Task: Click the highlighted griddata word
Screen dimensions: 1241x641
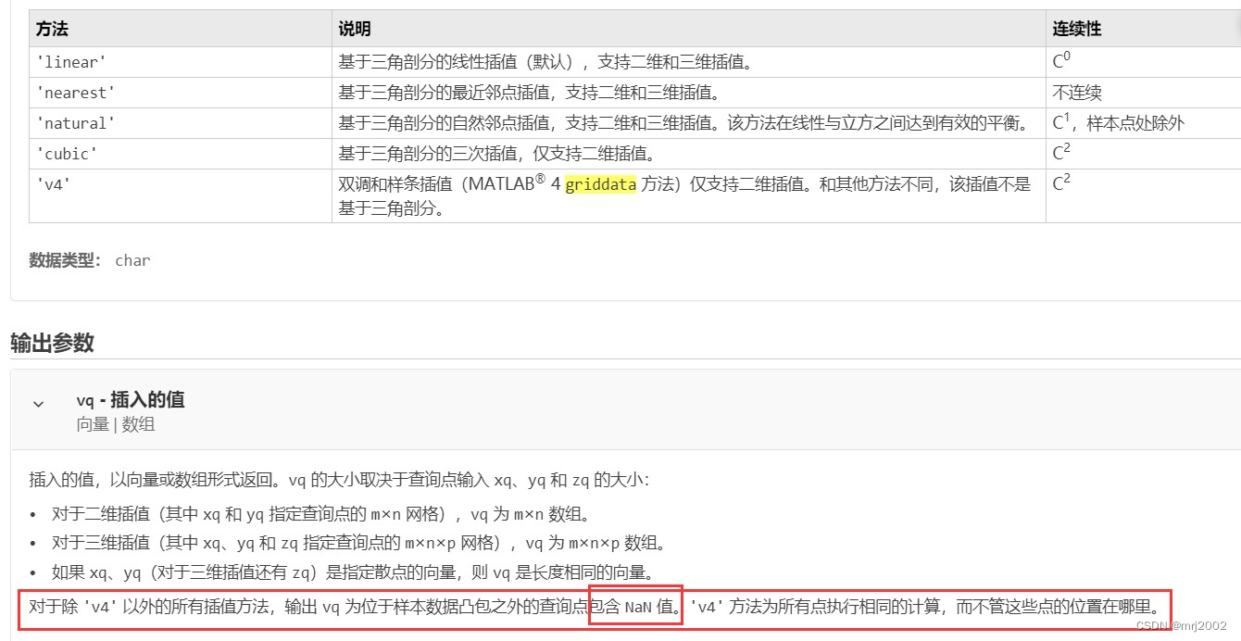Action: [x=601, y=184]
